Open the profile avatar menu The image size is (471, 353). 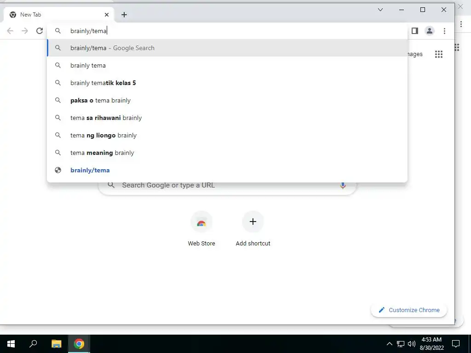pyautogui.click(x=430, y=31)
